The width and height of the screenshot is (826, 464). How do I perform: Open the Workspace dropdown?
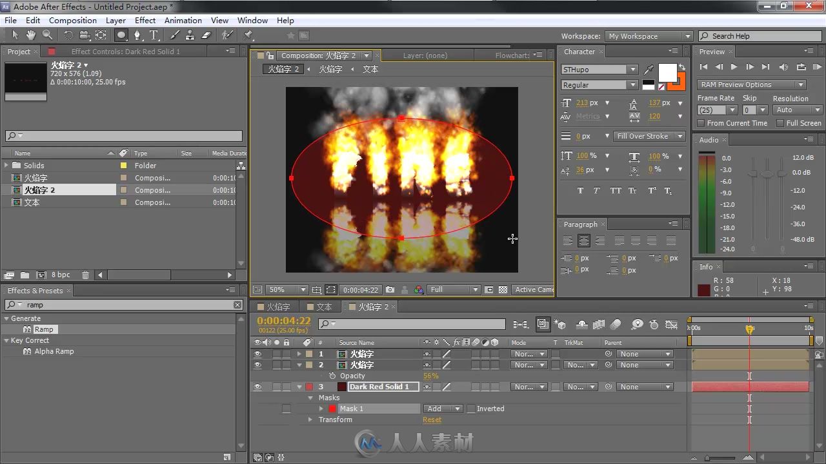click(x=649, y=36)
